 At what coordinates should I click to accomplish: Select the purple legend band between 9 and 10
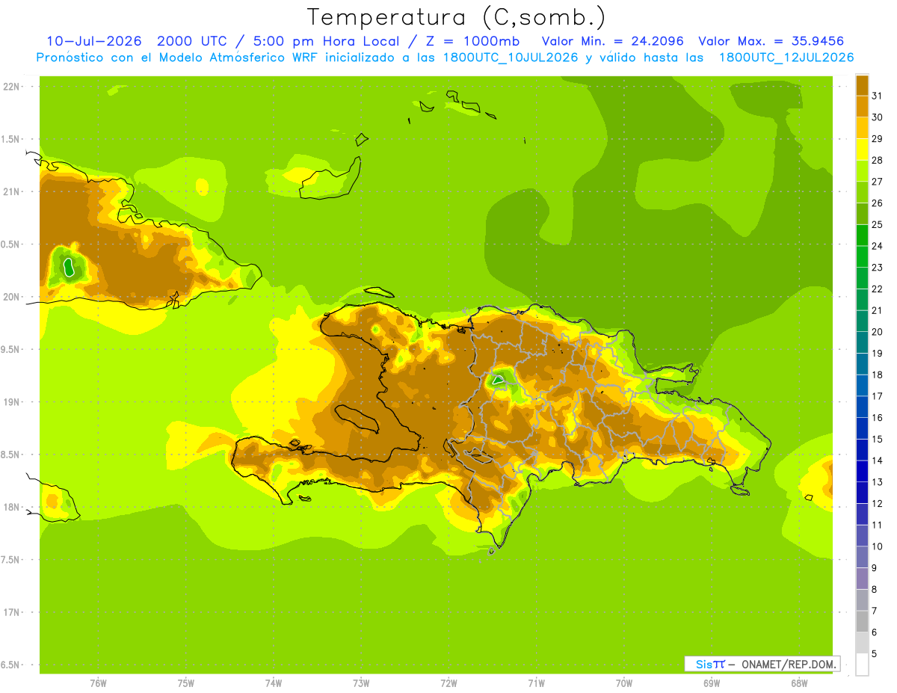[862, 556]
